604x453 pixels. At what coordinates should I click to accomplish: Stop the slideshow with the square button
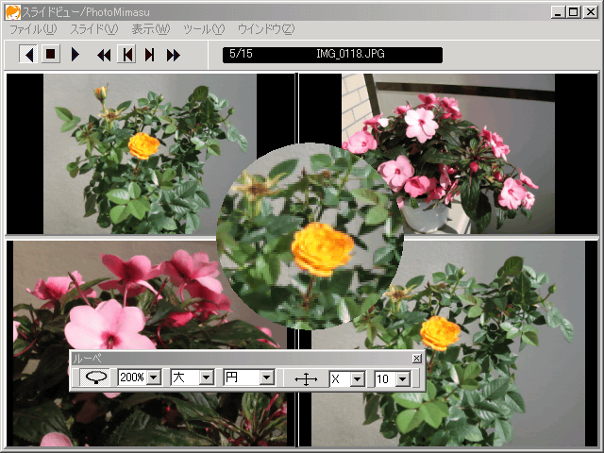pyautogui.click(x=51, y=55)
